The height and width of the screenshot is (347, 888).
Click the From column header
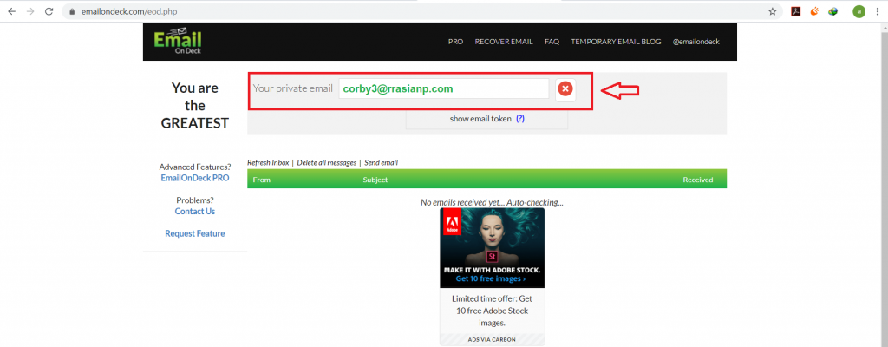(x=262, y=180)
